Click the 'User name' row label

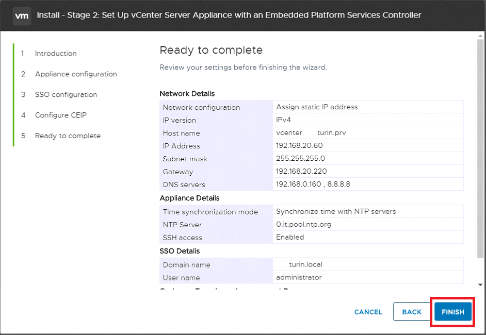(x=181, y=278)
